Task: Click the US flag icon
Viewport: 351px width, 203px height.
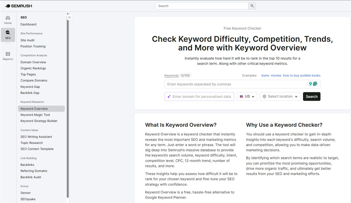Action: [x=241, y=96]
